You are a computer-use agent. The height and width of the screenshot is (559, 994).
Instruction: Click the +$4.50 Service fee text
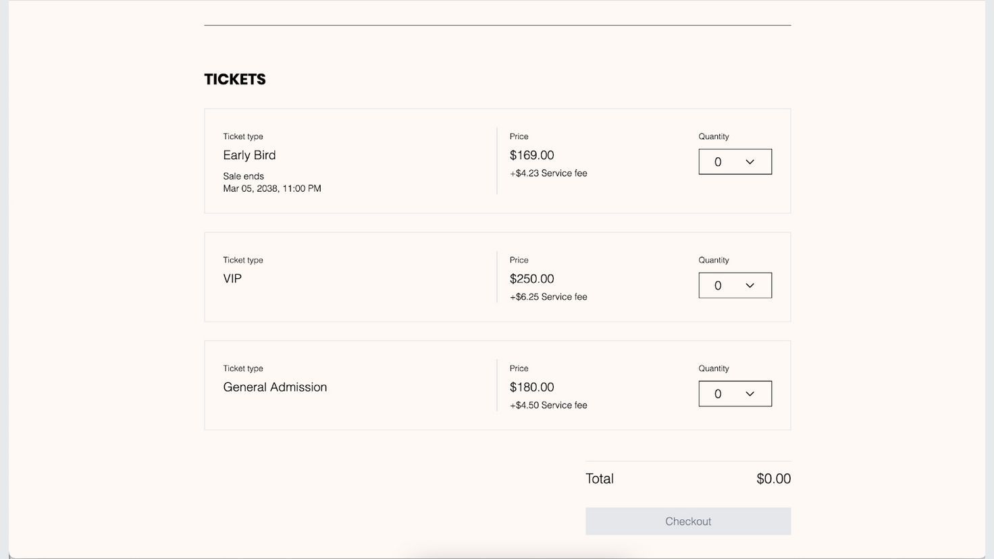click(548, 405)
